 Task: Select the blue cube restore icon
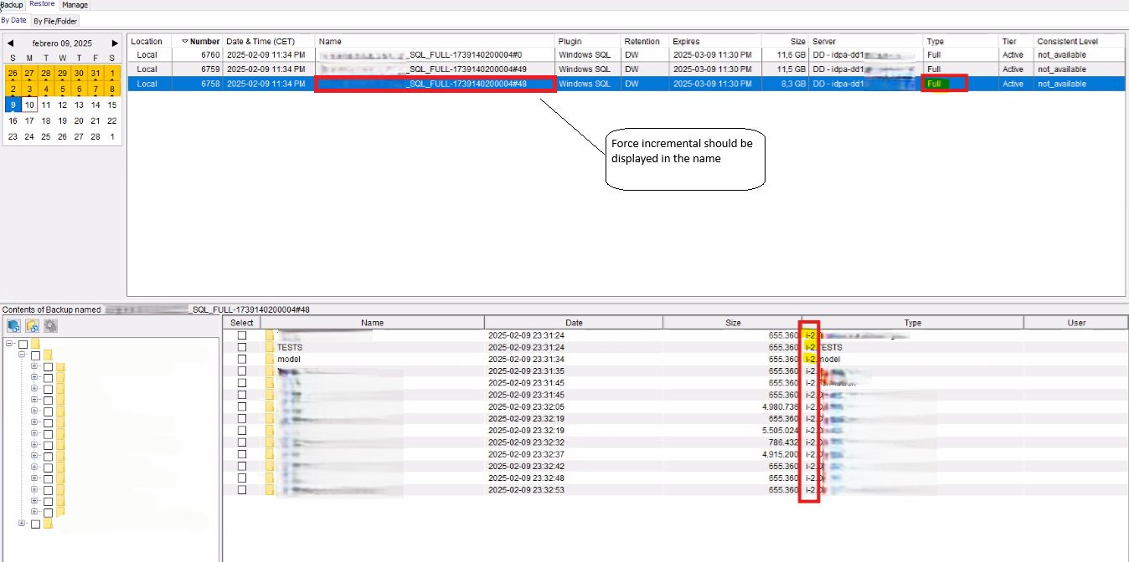13,325
